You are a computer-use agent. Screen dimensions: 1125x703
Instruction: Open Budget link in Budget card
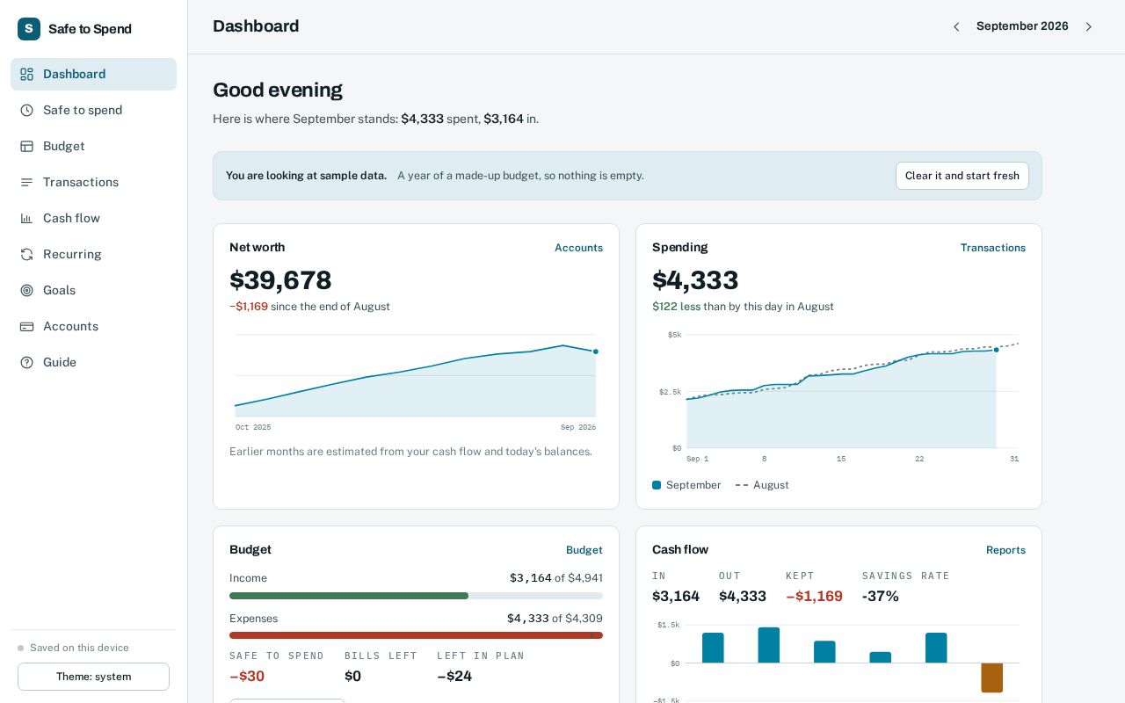[x=584, y=550]
